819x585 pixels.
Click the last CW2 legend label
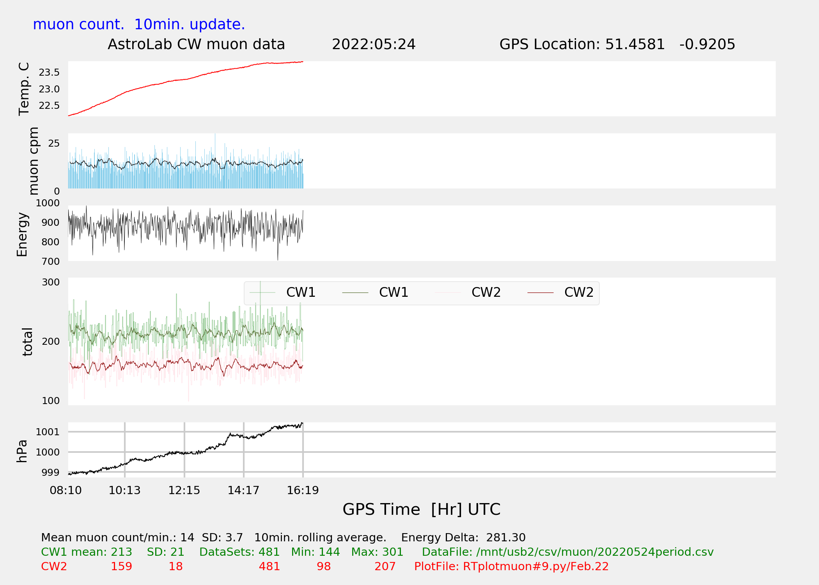coord(579,292)
